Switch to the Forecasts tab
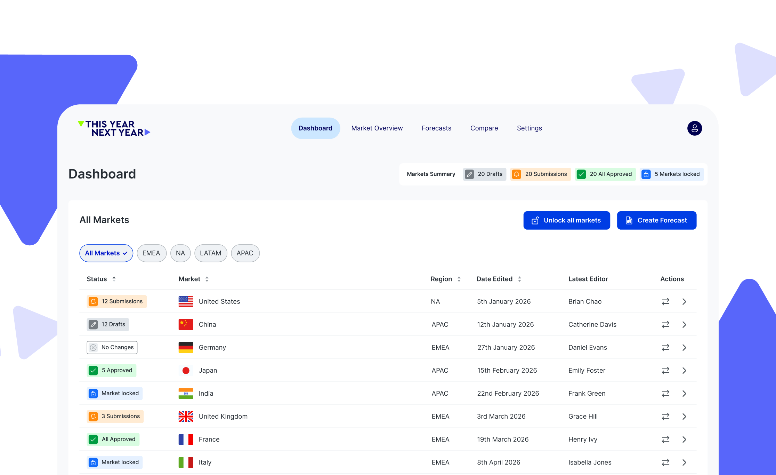The height and width of the screenshot is (475, 776). pyautogui.click(x=436, y=128)
